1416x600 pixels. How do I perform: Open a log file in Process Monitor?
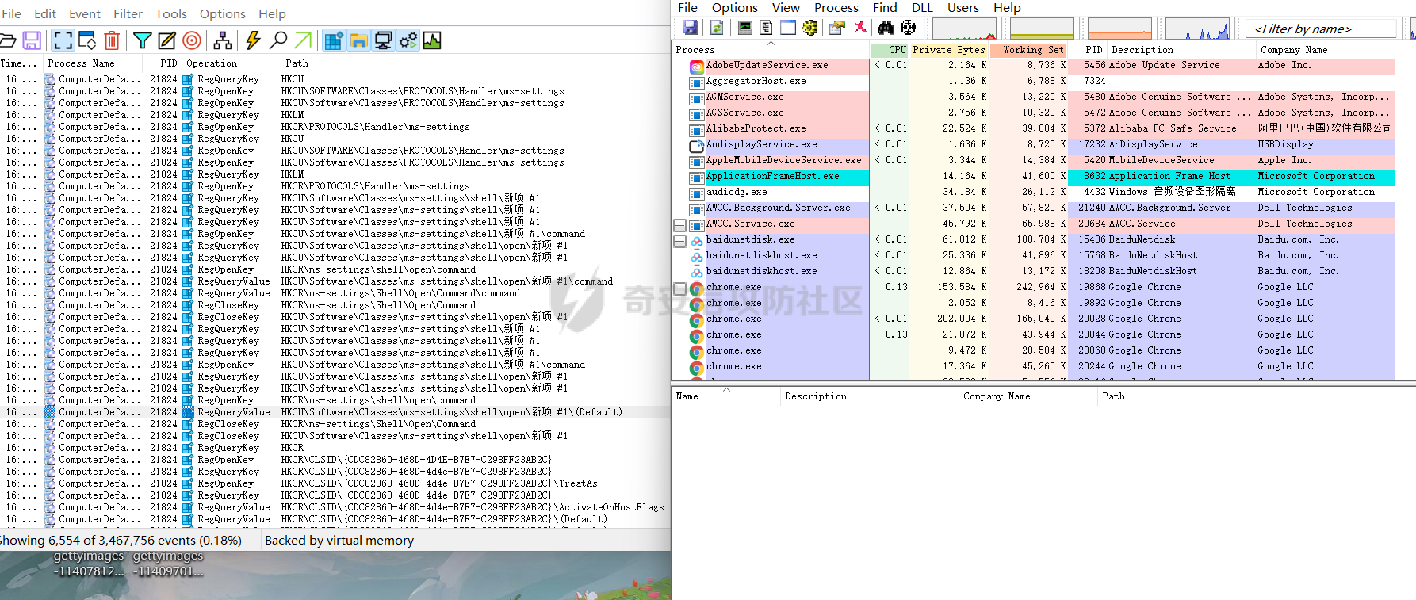[7, 40]
